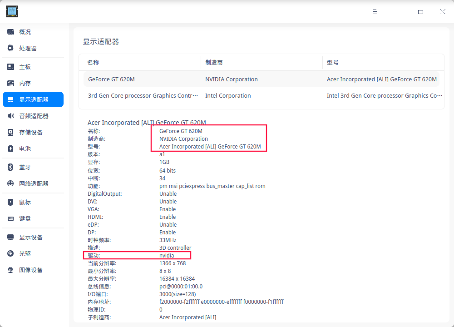Click the Display Device (显示设备) monitor icon
This screenshot has width=454, height=327.
point(11,237)
